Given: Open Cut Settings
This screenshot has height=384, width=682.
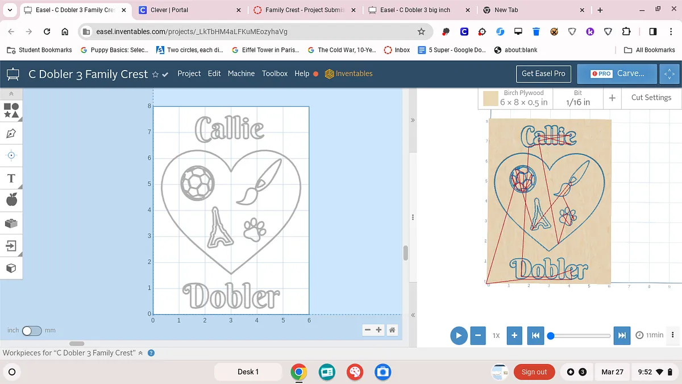Looking at the screenshot, I should 651,98.
